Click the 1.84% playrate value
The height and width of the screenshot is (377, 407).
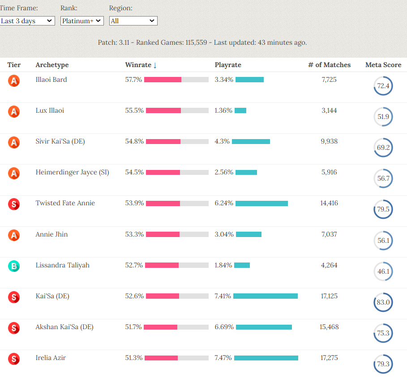click(x=223, y=265)
